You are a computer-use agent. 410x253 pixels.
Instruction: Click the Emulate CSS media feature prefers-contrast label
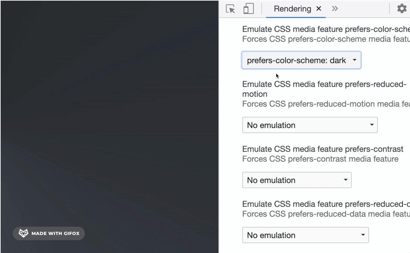click(323, 149)
